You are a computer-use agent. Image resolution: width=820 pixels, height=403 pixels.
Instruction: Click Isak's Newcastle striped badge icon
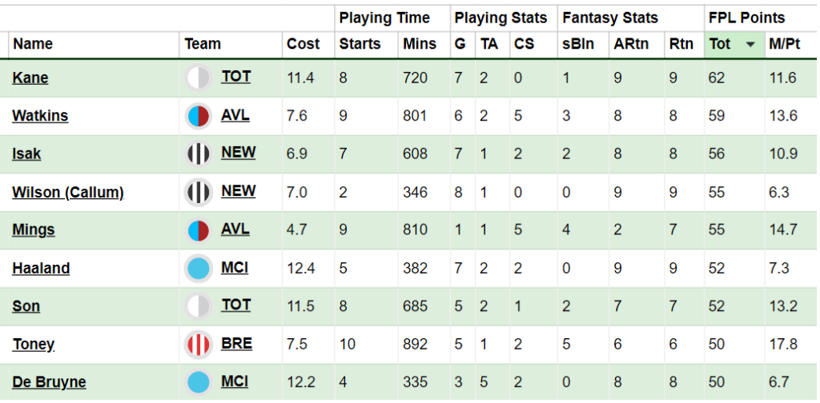[x=198, y=154]
